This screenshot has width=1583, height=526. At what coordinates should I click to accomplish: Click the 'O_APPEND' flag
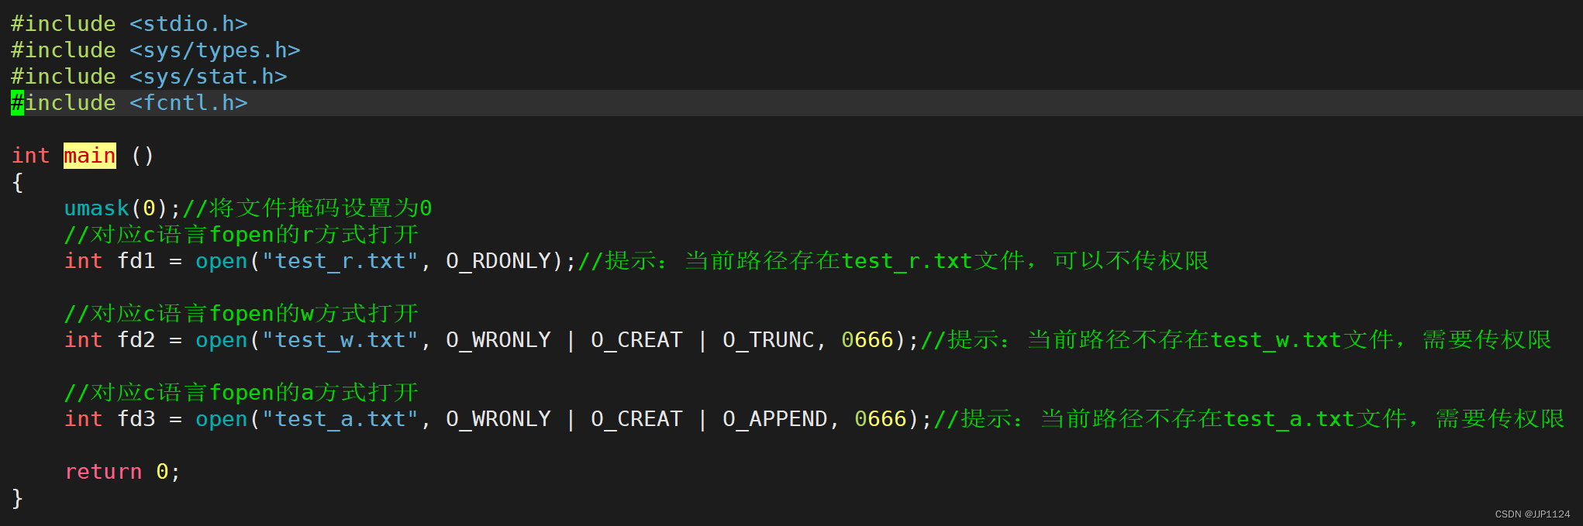point(775,419)
